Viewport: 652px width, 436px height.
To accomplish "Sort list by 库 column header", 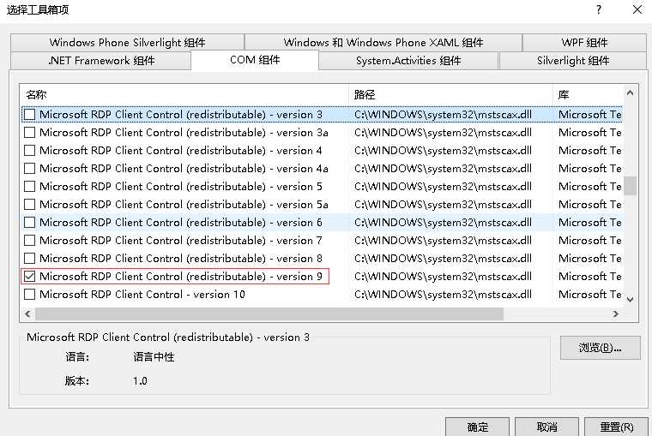I will 588,95.
